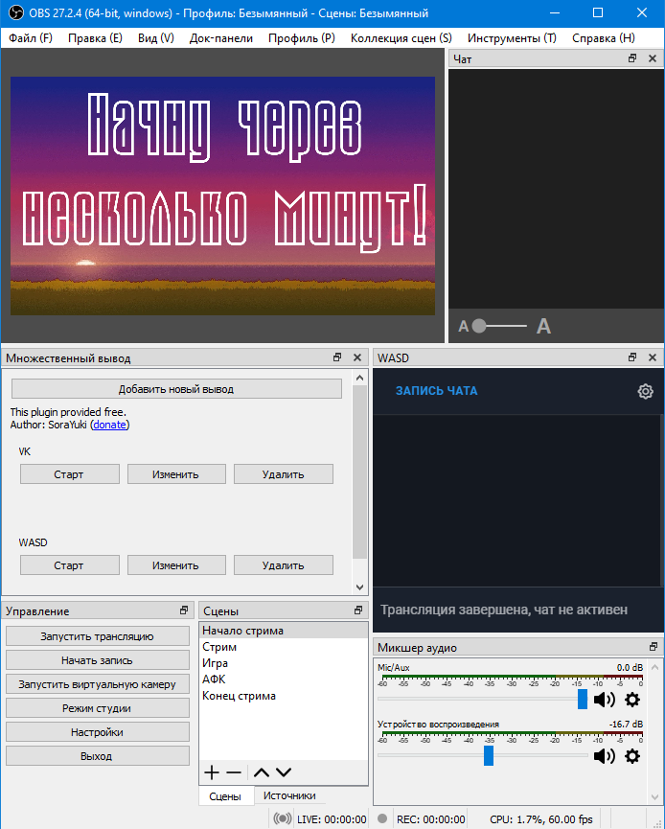Close the Чат dock panel
The height and width of the screenshot is (829, 665).
point(653,58)
